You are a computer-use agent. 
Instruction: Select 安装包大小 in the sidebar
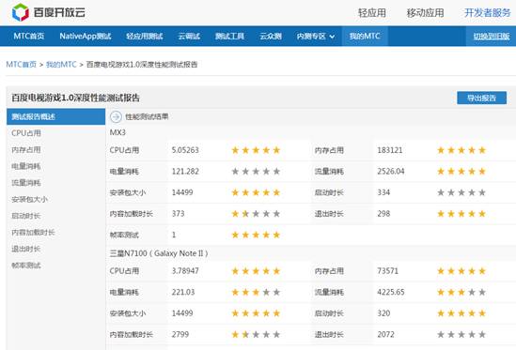(30, 199)
